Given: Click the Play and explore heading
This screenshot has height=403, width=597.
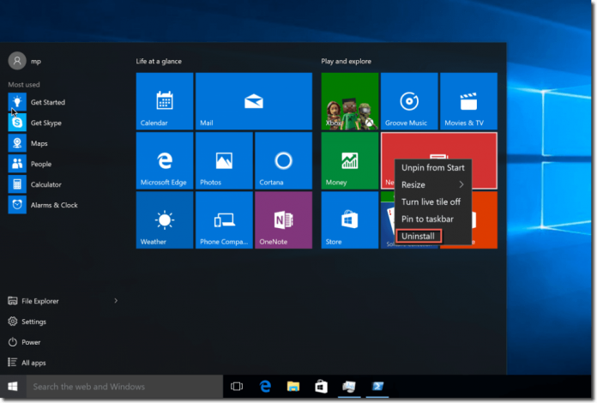Looking at the screenshot, I should 346,61.
